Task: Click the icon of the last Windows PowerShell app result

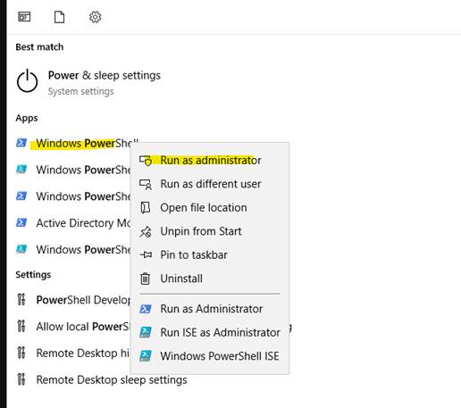Action: click(21, 249)
